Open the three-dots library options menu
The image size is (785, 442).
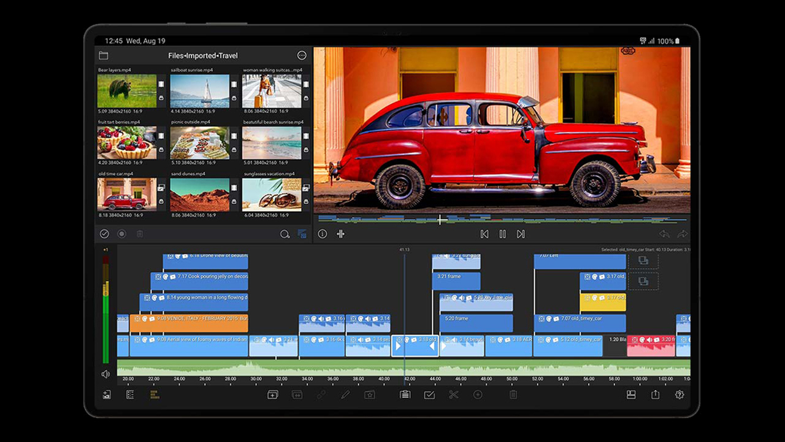pos(302,56)
